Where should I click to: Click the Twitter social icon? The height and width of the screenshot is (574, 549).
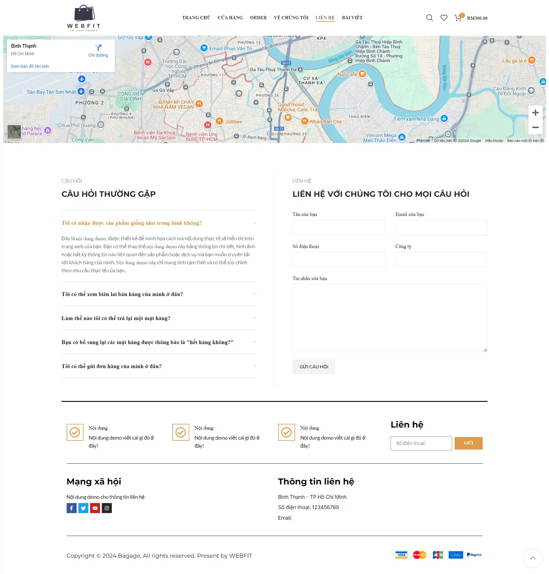[x=83, y=508]
